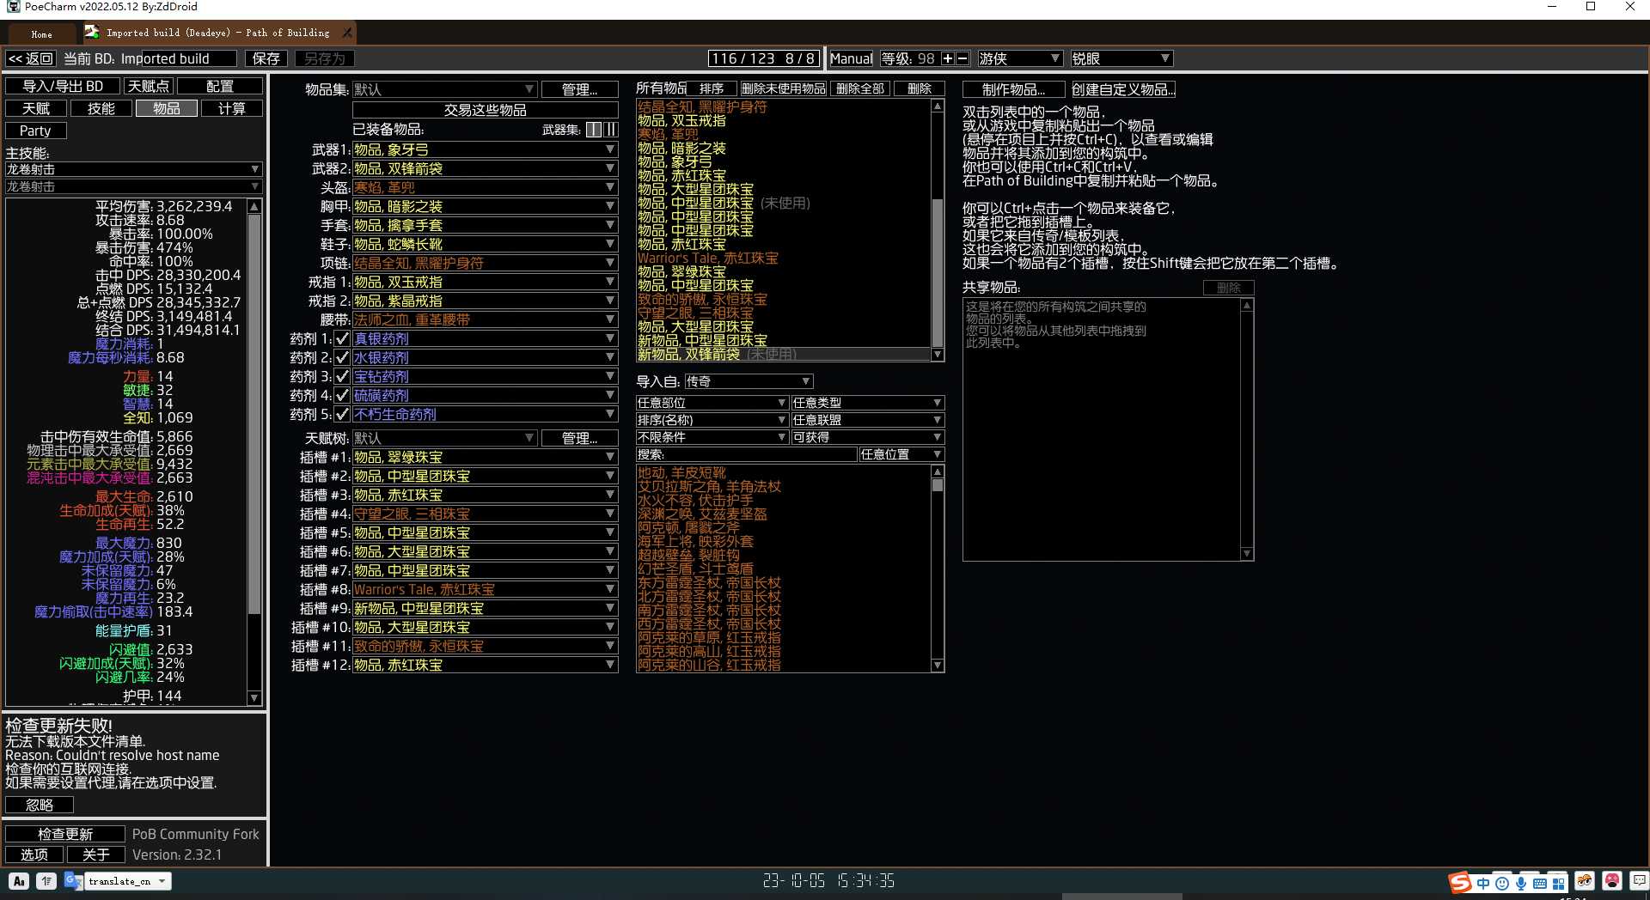The image size is (1650, 900).
Task: Open the 计算 tab
Action: tap(231, 108)
